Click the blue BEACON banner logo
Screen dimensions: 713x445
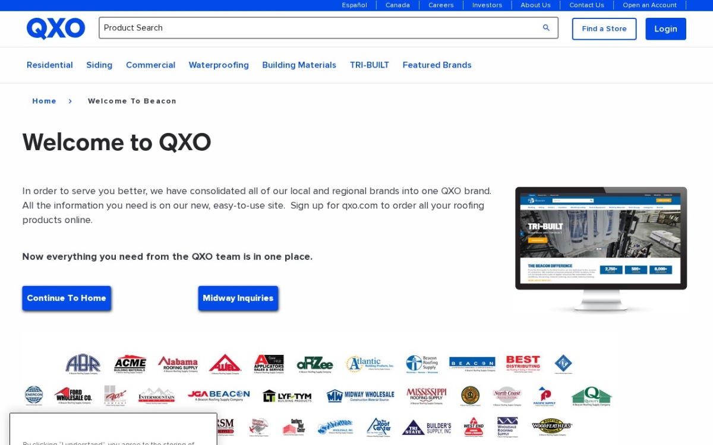472,363
